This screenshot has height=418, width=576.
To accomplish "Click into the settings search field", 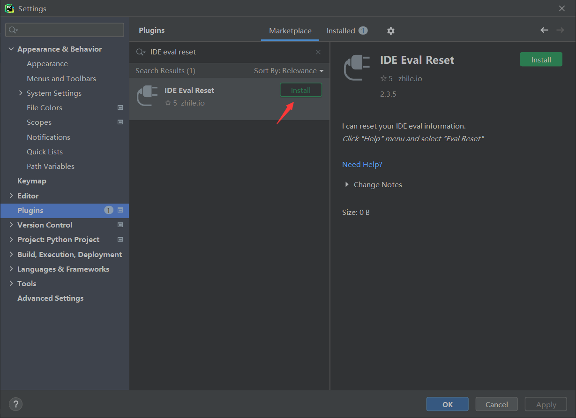I will [x=65, y=30].
